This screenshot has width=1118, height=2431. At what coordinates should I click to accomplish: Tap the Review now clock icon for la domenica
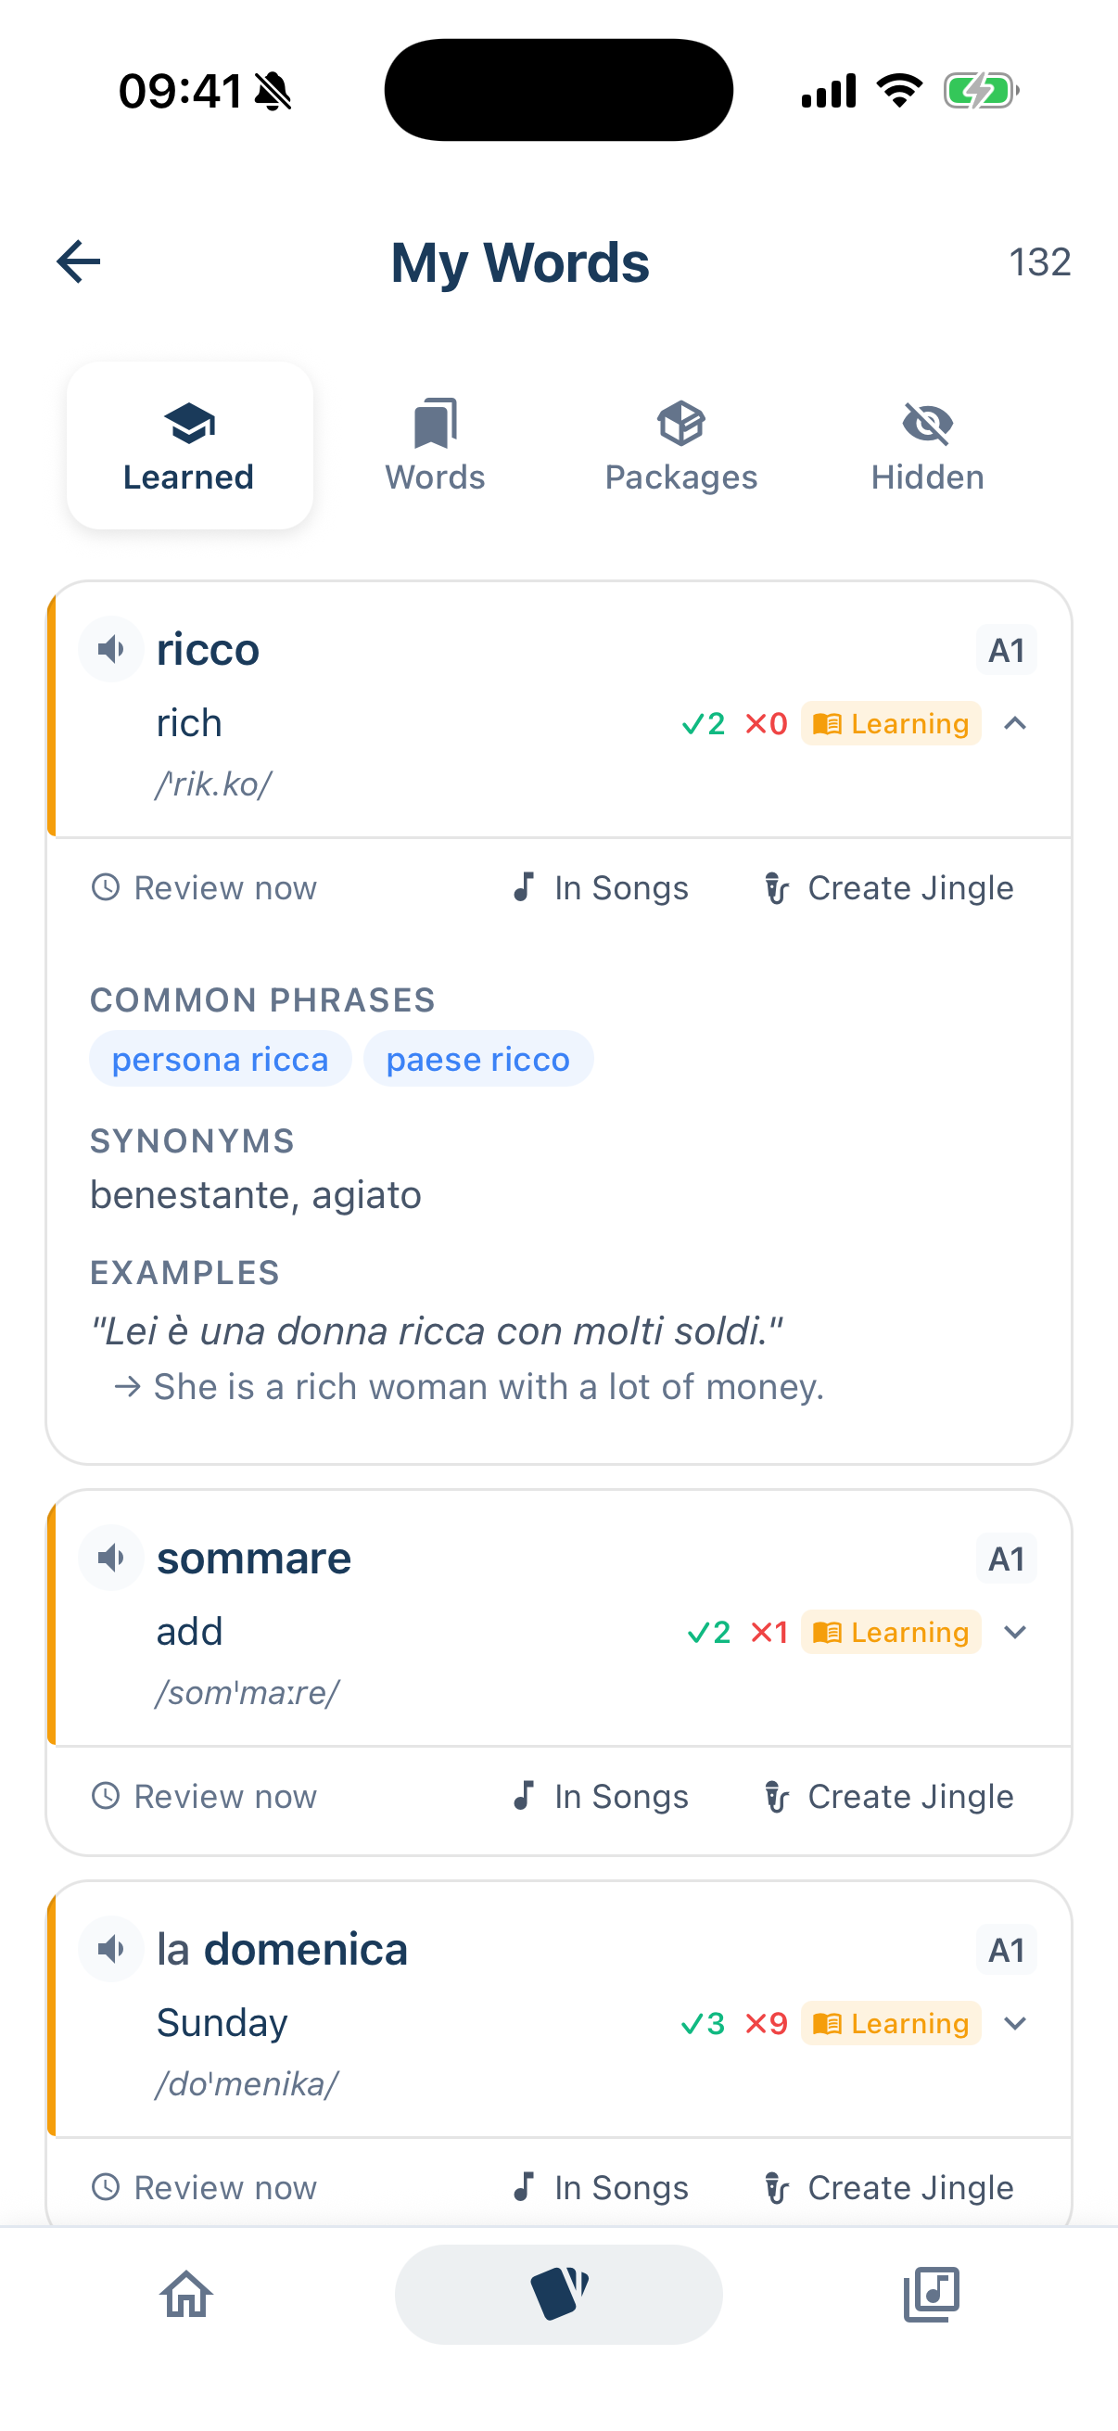[108, 2186]
